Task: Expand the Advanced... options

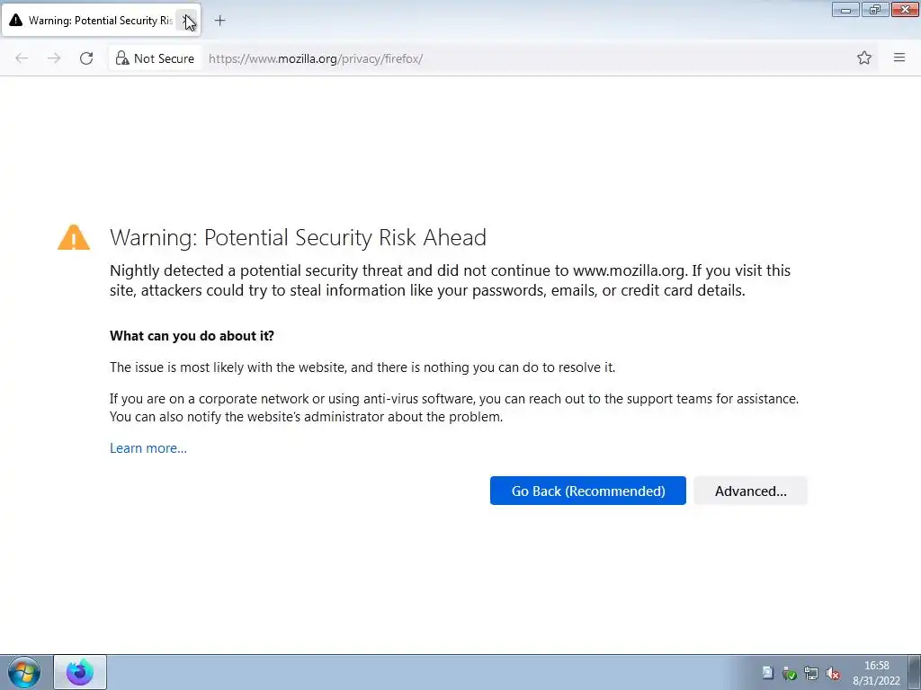Action: pos(751,491)
